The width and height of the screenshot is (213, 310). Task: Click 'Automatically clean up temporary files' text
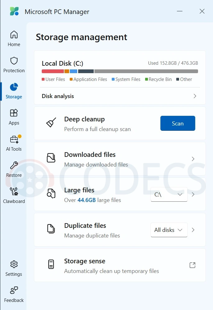111,271
